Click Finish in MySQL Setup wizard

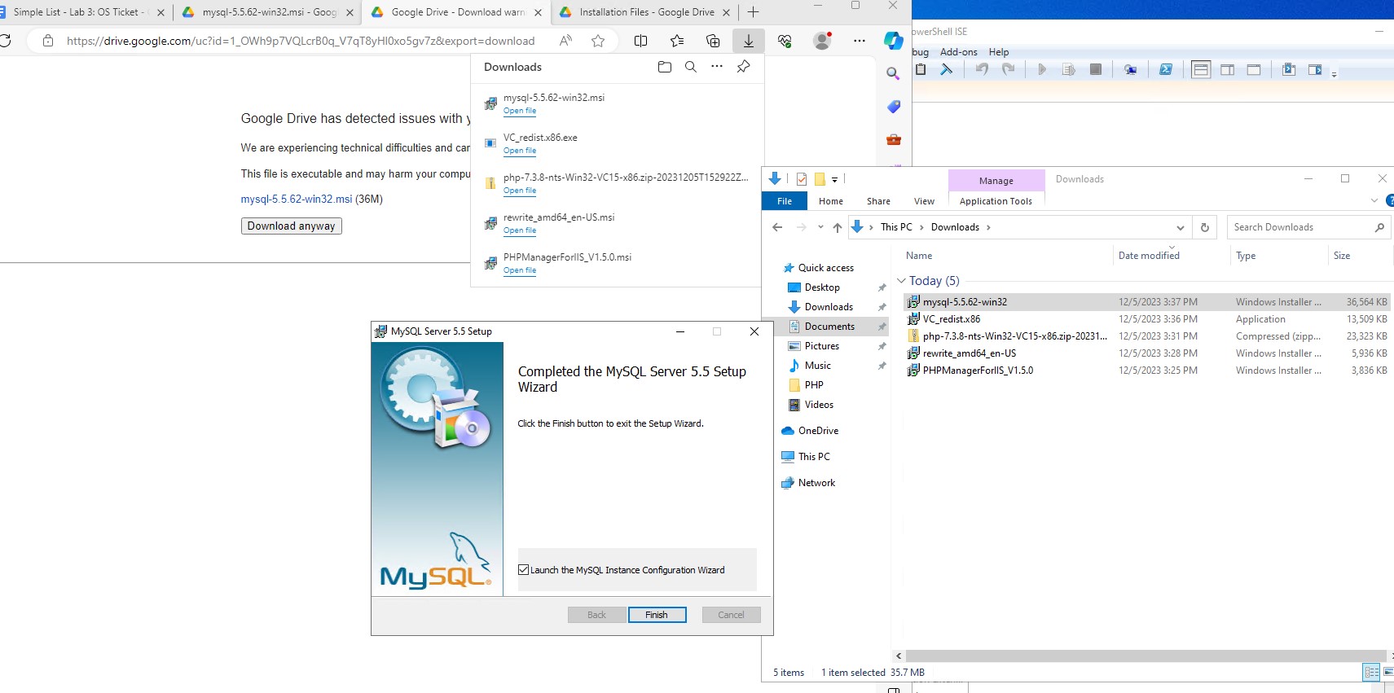[x=657, y=615]
